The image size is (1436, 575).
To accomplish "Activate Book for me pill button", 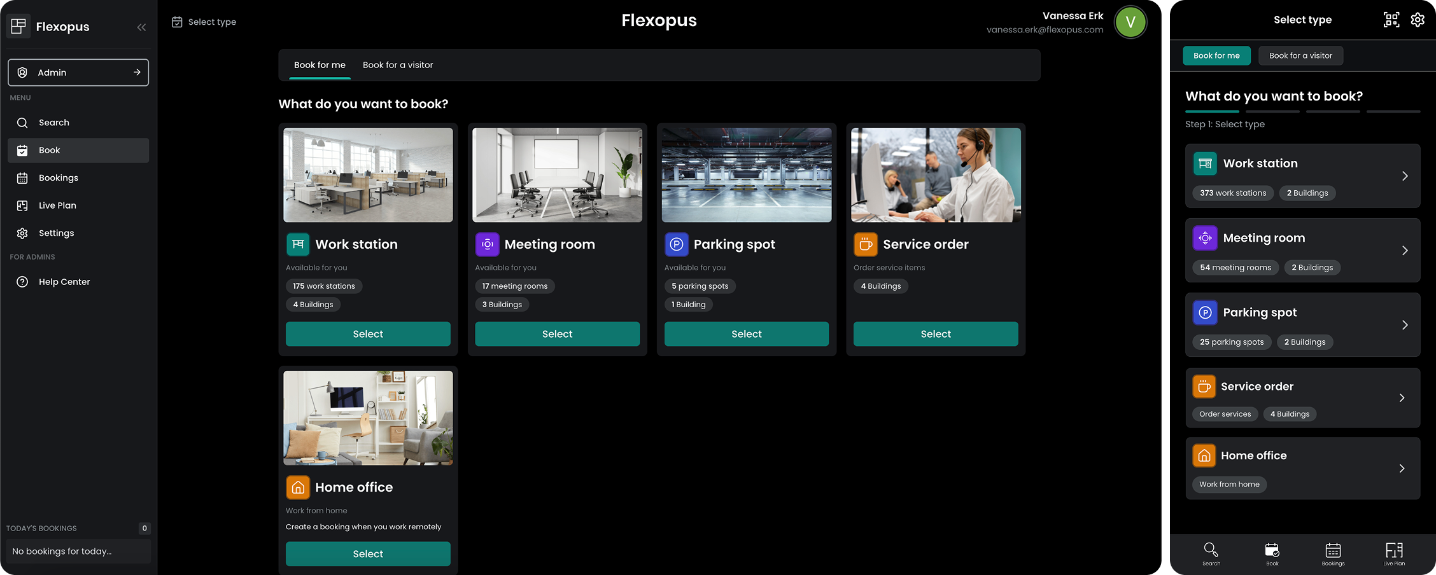I will tap(1216, 55).
